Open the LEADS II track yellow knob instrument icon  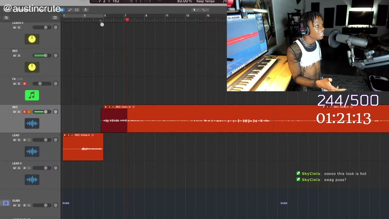click(x=32, y=39)
